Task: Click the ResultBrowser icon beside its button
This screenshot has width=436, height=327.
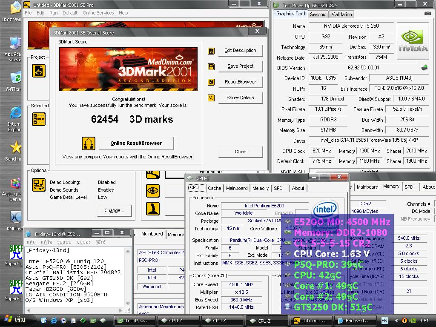Action: [211, 82]
